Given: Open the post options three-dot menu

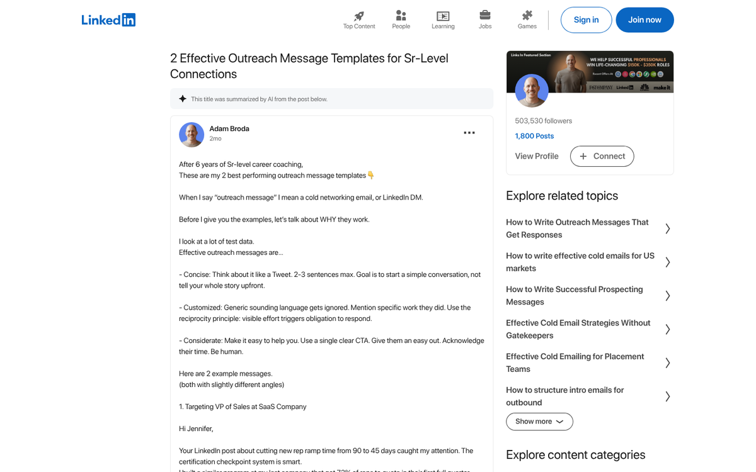Looking at the screenshot, I should [x=469, y=133].
